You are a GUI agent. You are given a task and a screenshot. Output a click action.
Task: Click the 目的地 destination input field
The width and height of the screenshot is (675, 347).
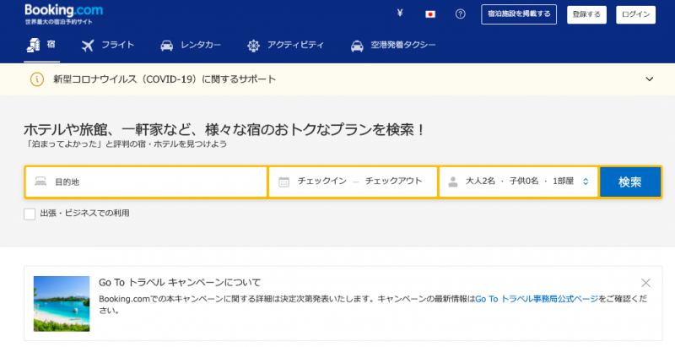146,182
